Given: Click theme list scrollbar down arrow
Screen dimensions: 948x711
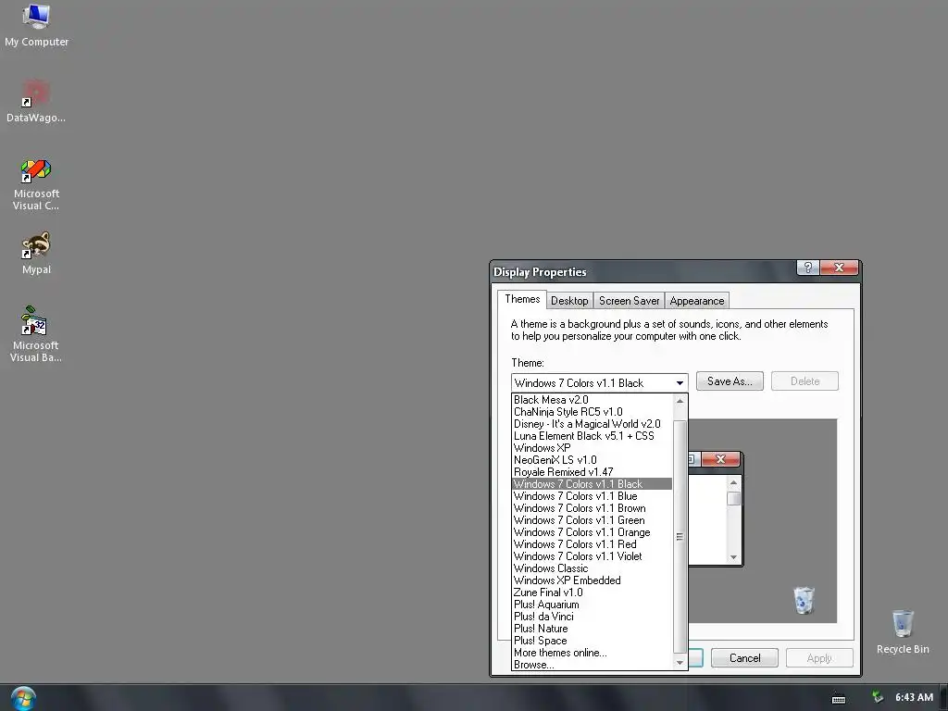Looking at the screenshot, I should [x=680, y=663].
